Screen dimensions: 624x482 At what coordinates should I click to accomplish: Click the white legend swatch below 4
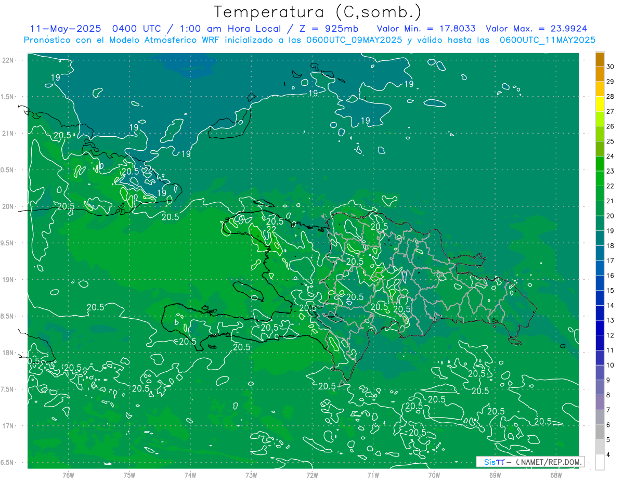[600, 462]
